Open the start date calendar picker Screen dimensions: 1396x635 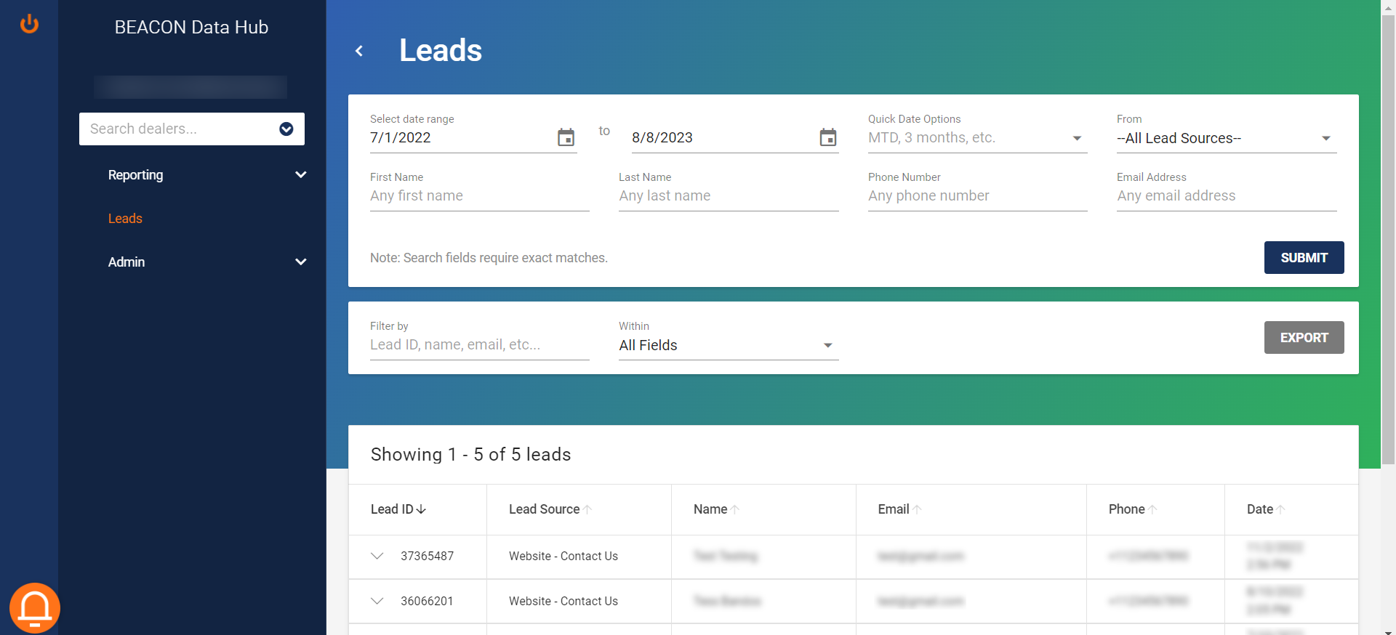[x=566, y=137]
